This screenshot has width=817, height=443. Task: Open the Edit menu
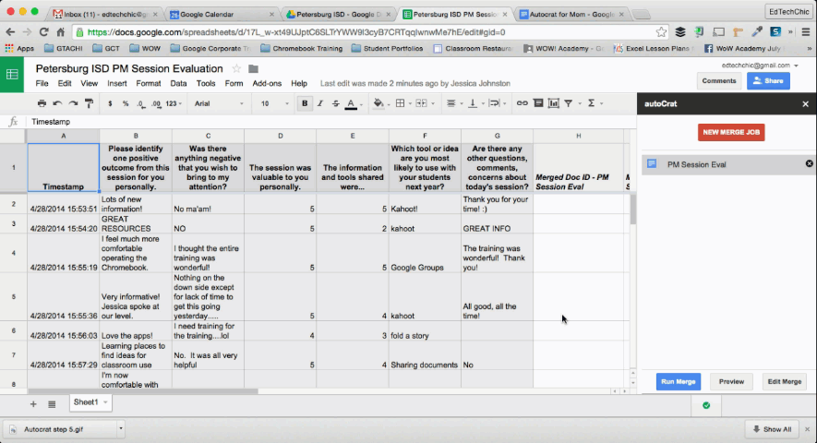[65, 83]
